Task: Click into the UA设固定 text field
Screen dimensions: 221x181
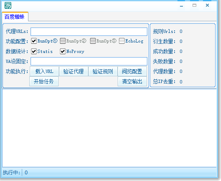Action: [x=89, y=61]
